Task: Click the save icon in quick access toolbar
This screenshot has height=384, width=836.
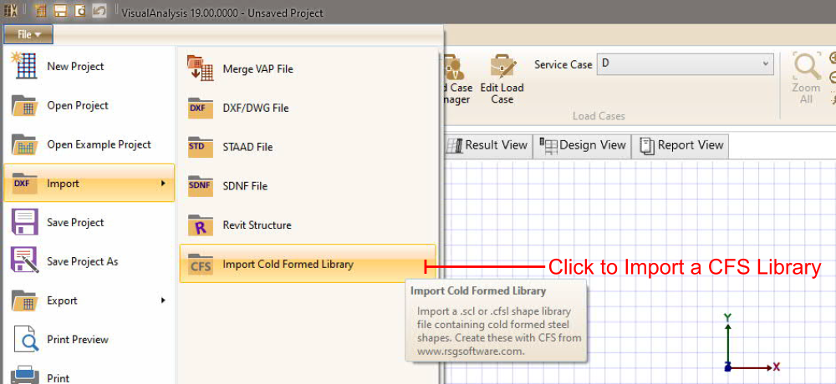Action: [60, 11]
